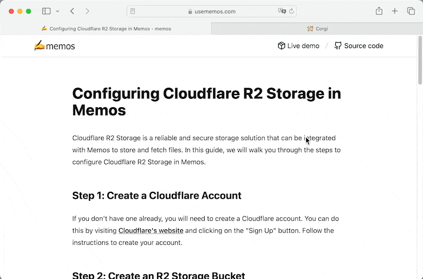The width and height of the screenshot is (423, 279).
Task: Follow the Cloudflare's website link
Action: pyautogui.click(x=151, y=230)
